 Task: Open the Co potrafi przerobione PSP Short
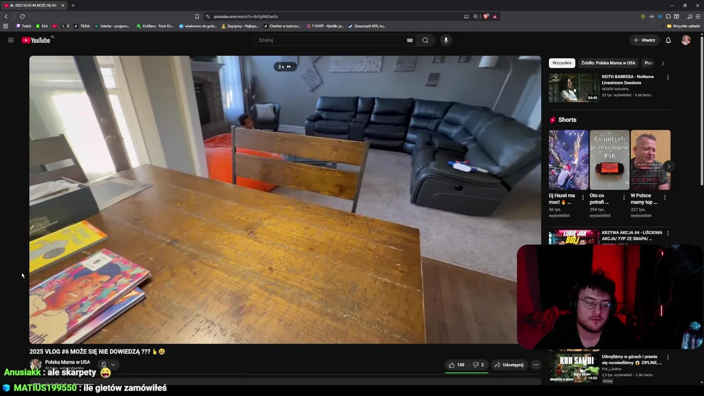609,160
